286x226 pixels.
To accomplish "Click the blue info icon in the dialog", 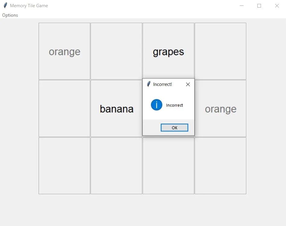I will click(156, 105).
